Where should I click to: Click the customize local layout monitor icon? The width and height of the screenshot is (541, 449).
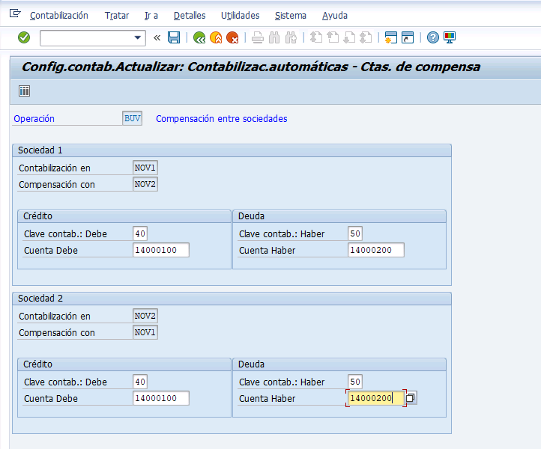point(450,37)
